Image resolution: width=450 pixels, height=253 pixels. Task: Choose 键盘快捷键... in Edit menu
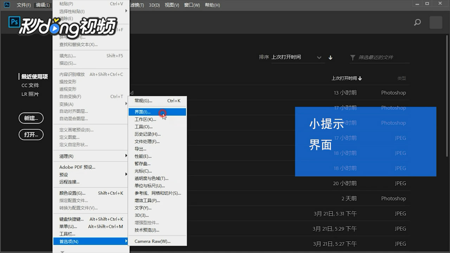click(91, 219)
